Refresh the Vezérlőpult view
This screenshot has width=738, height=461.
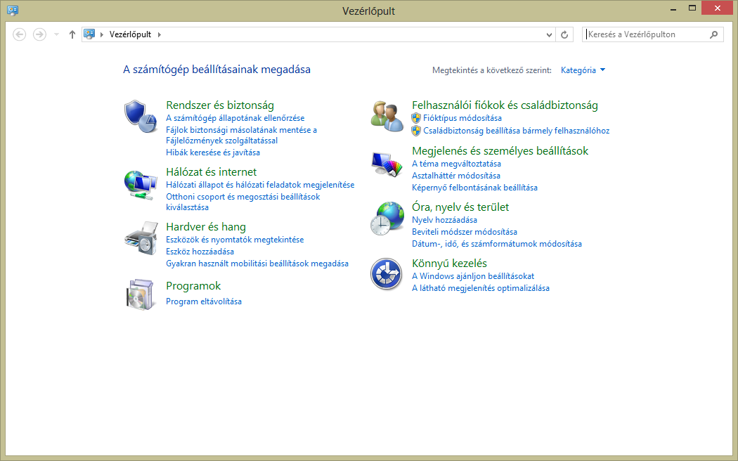pyautogui.click(x=564, y=34)
